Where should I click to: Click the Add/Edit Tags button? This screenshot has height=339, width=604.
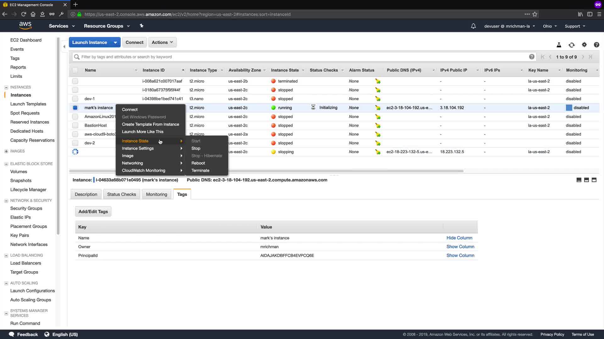pyautogui.click(x=93, y=212)
